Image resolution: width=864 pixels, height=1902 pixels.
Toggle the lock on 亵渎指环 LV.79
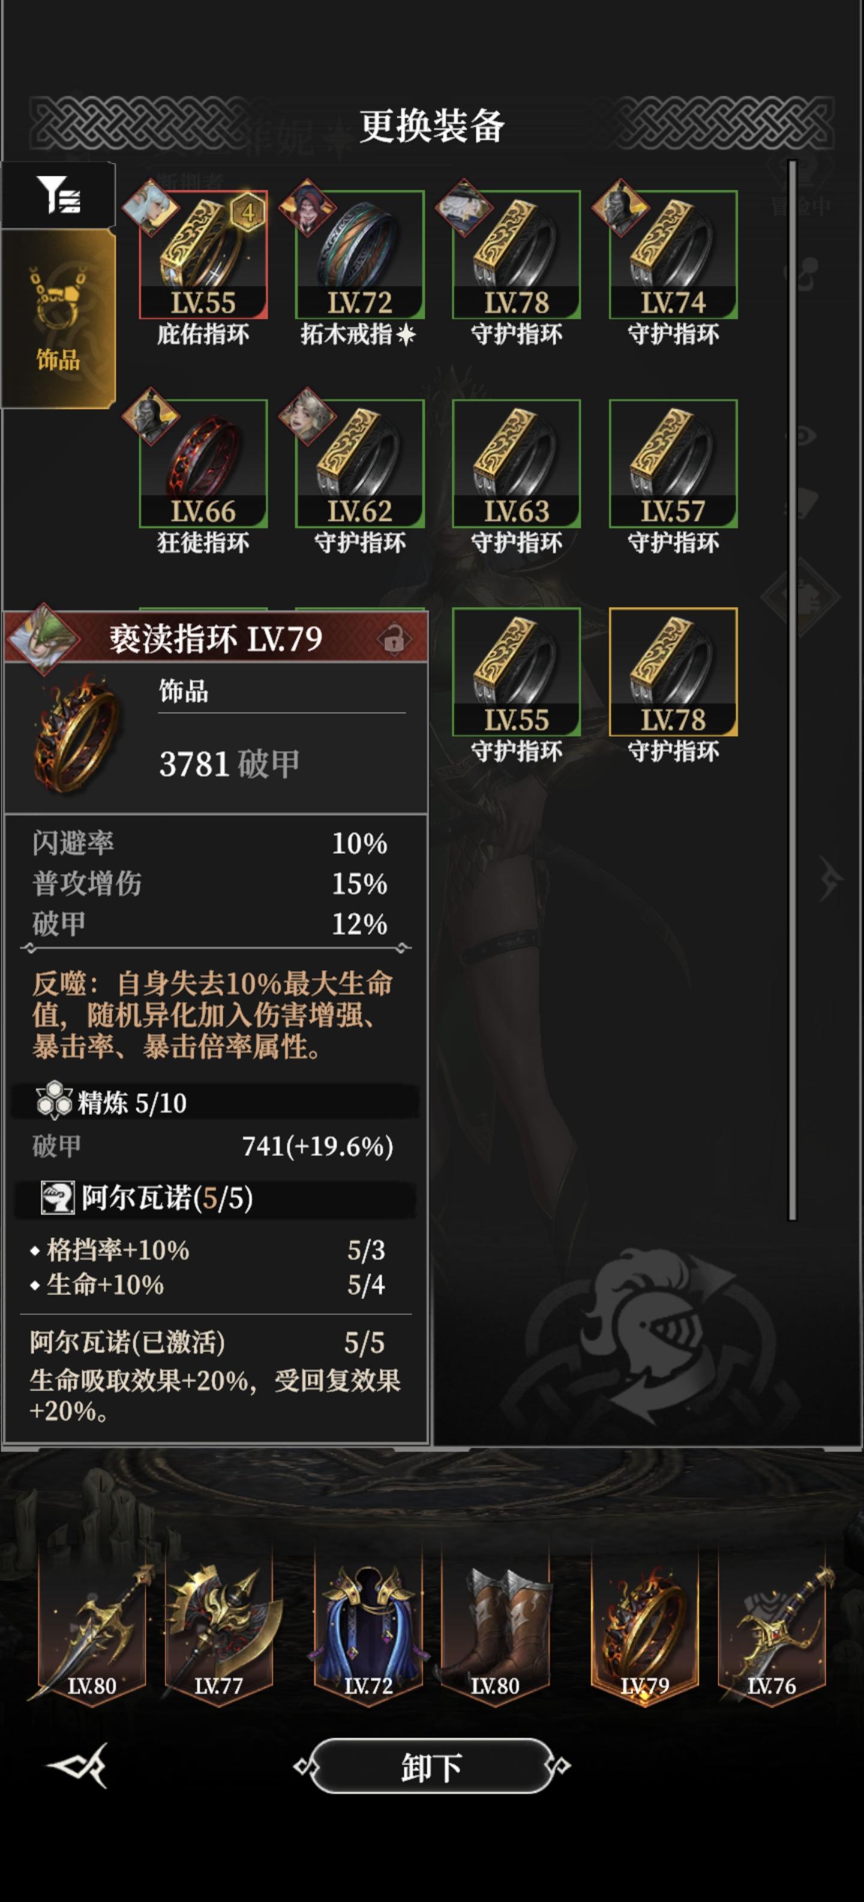pos(393,638)
